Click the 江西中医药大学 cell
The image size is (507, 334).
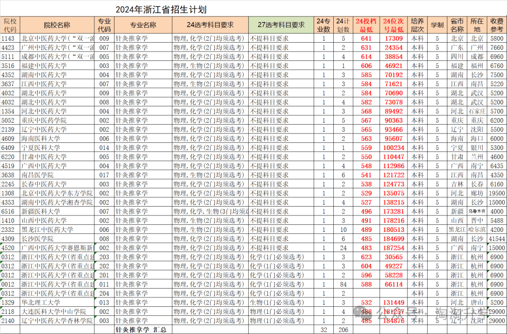57,84
